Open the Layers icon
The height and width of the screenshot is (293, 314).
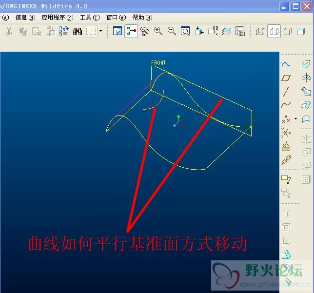227,31
